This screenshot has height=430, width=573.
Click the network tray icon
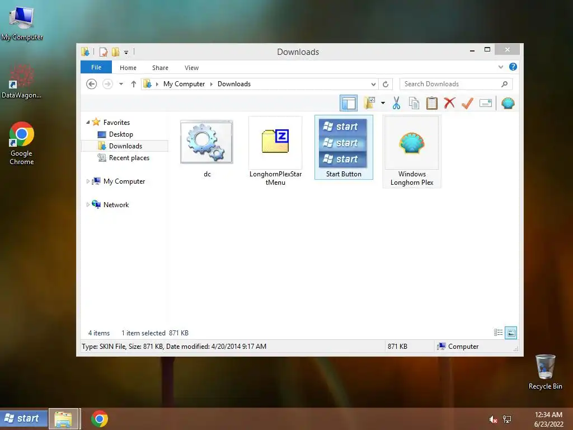(x=507, y=419)
